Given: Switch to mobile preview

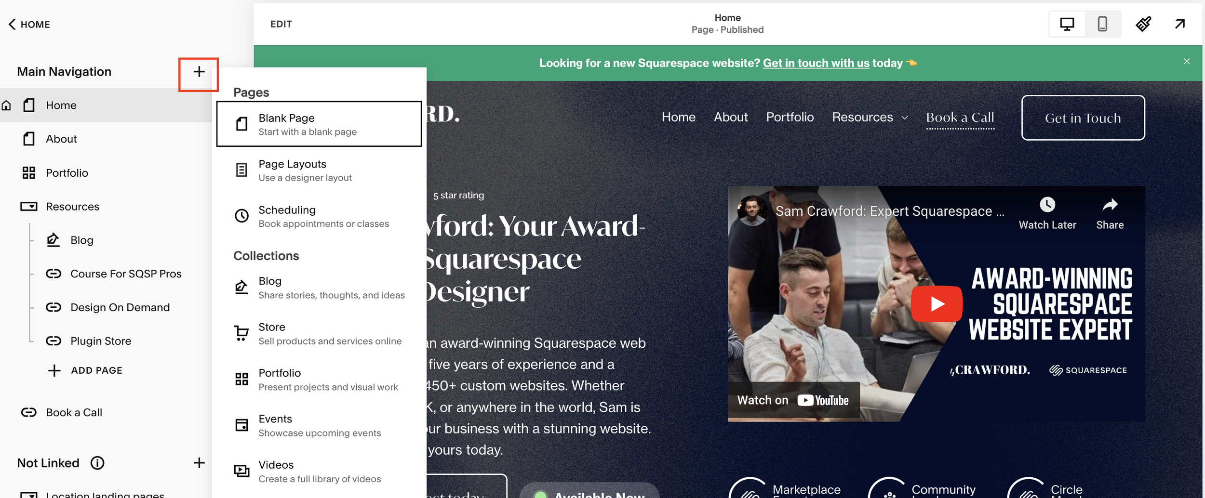Looking at the screenshot, I should [1102, 24].
